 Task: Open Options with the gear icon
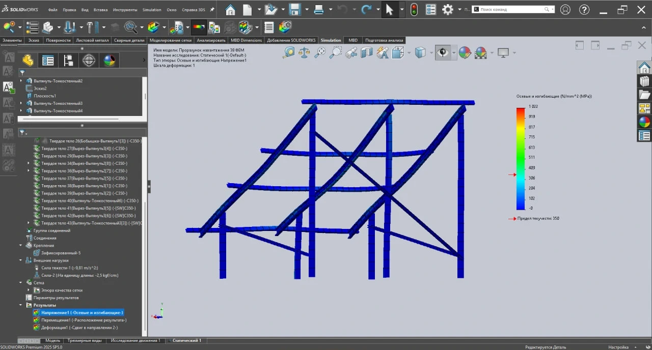(448, 9)
